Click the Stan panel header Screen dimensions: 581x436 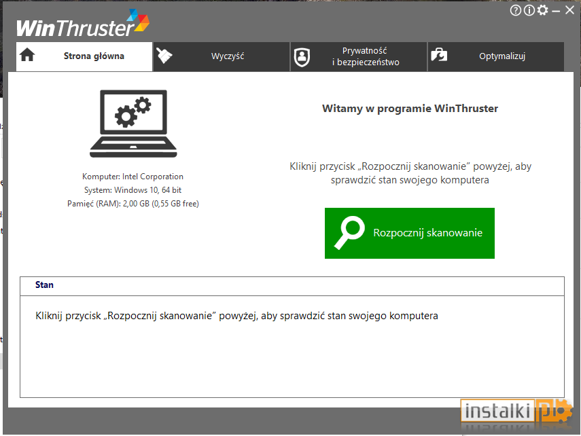[x=292, y=286]
